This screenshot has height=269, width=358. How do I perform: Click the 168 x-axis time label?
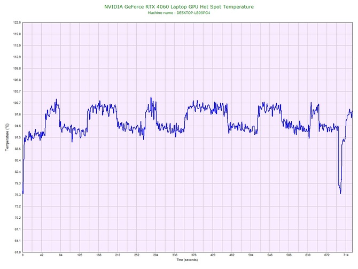(99, 255)
